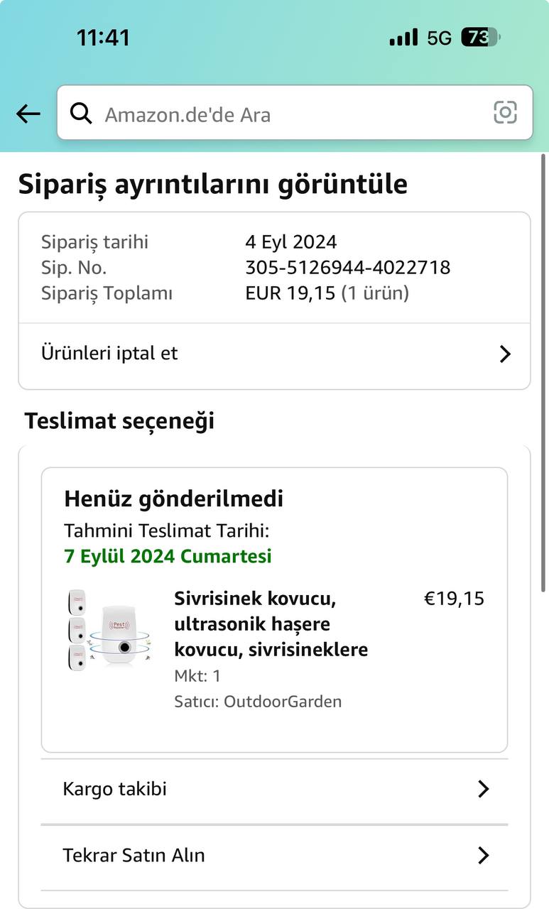Viewport: 549px width, 909px height.
Task: Tap the 11:41 status bar clock
Action: pyautogui.click(x=104, y=38)
